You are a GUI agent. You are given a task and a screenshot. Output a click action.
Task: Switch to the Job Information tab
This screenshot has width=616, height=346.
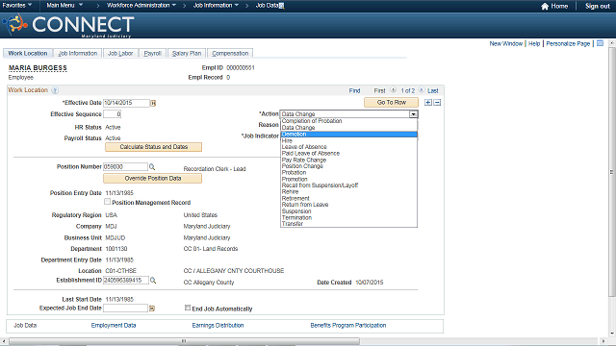pos(77,54)
